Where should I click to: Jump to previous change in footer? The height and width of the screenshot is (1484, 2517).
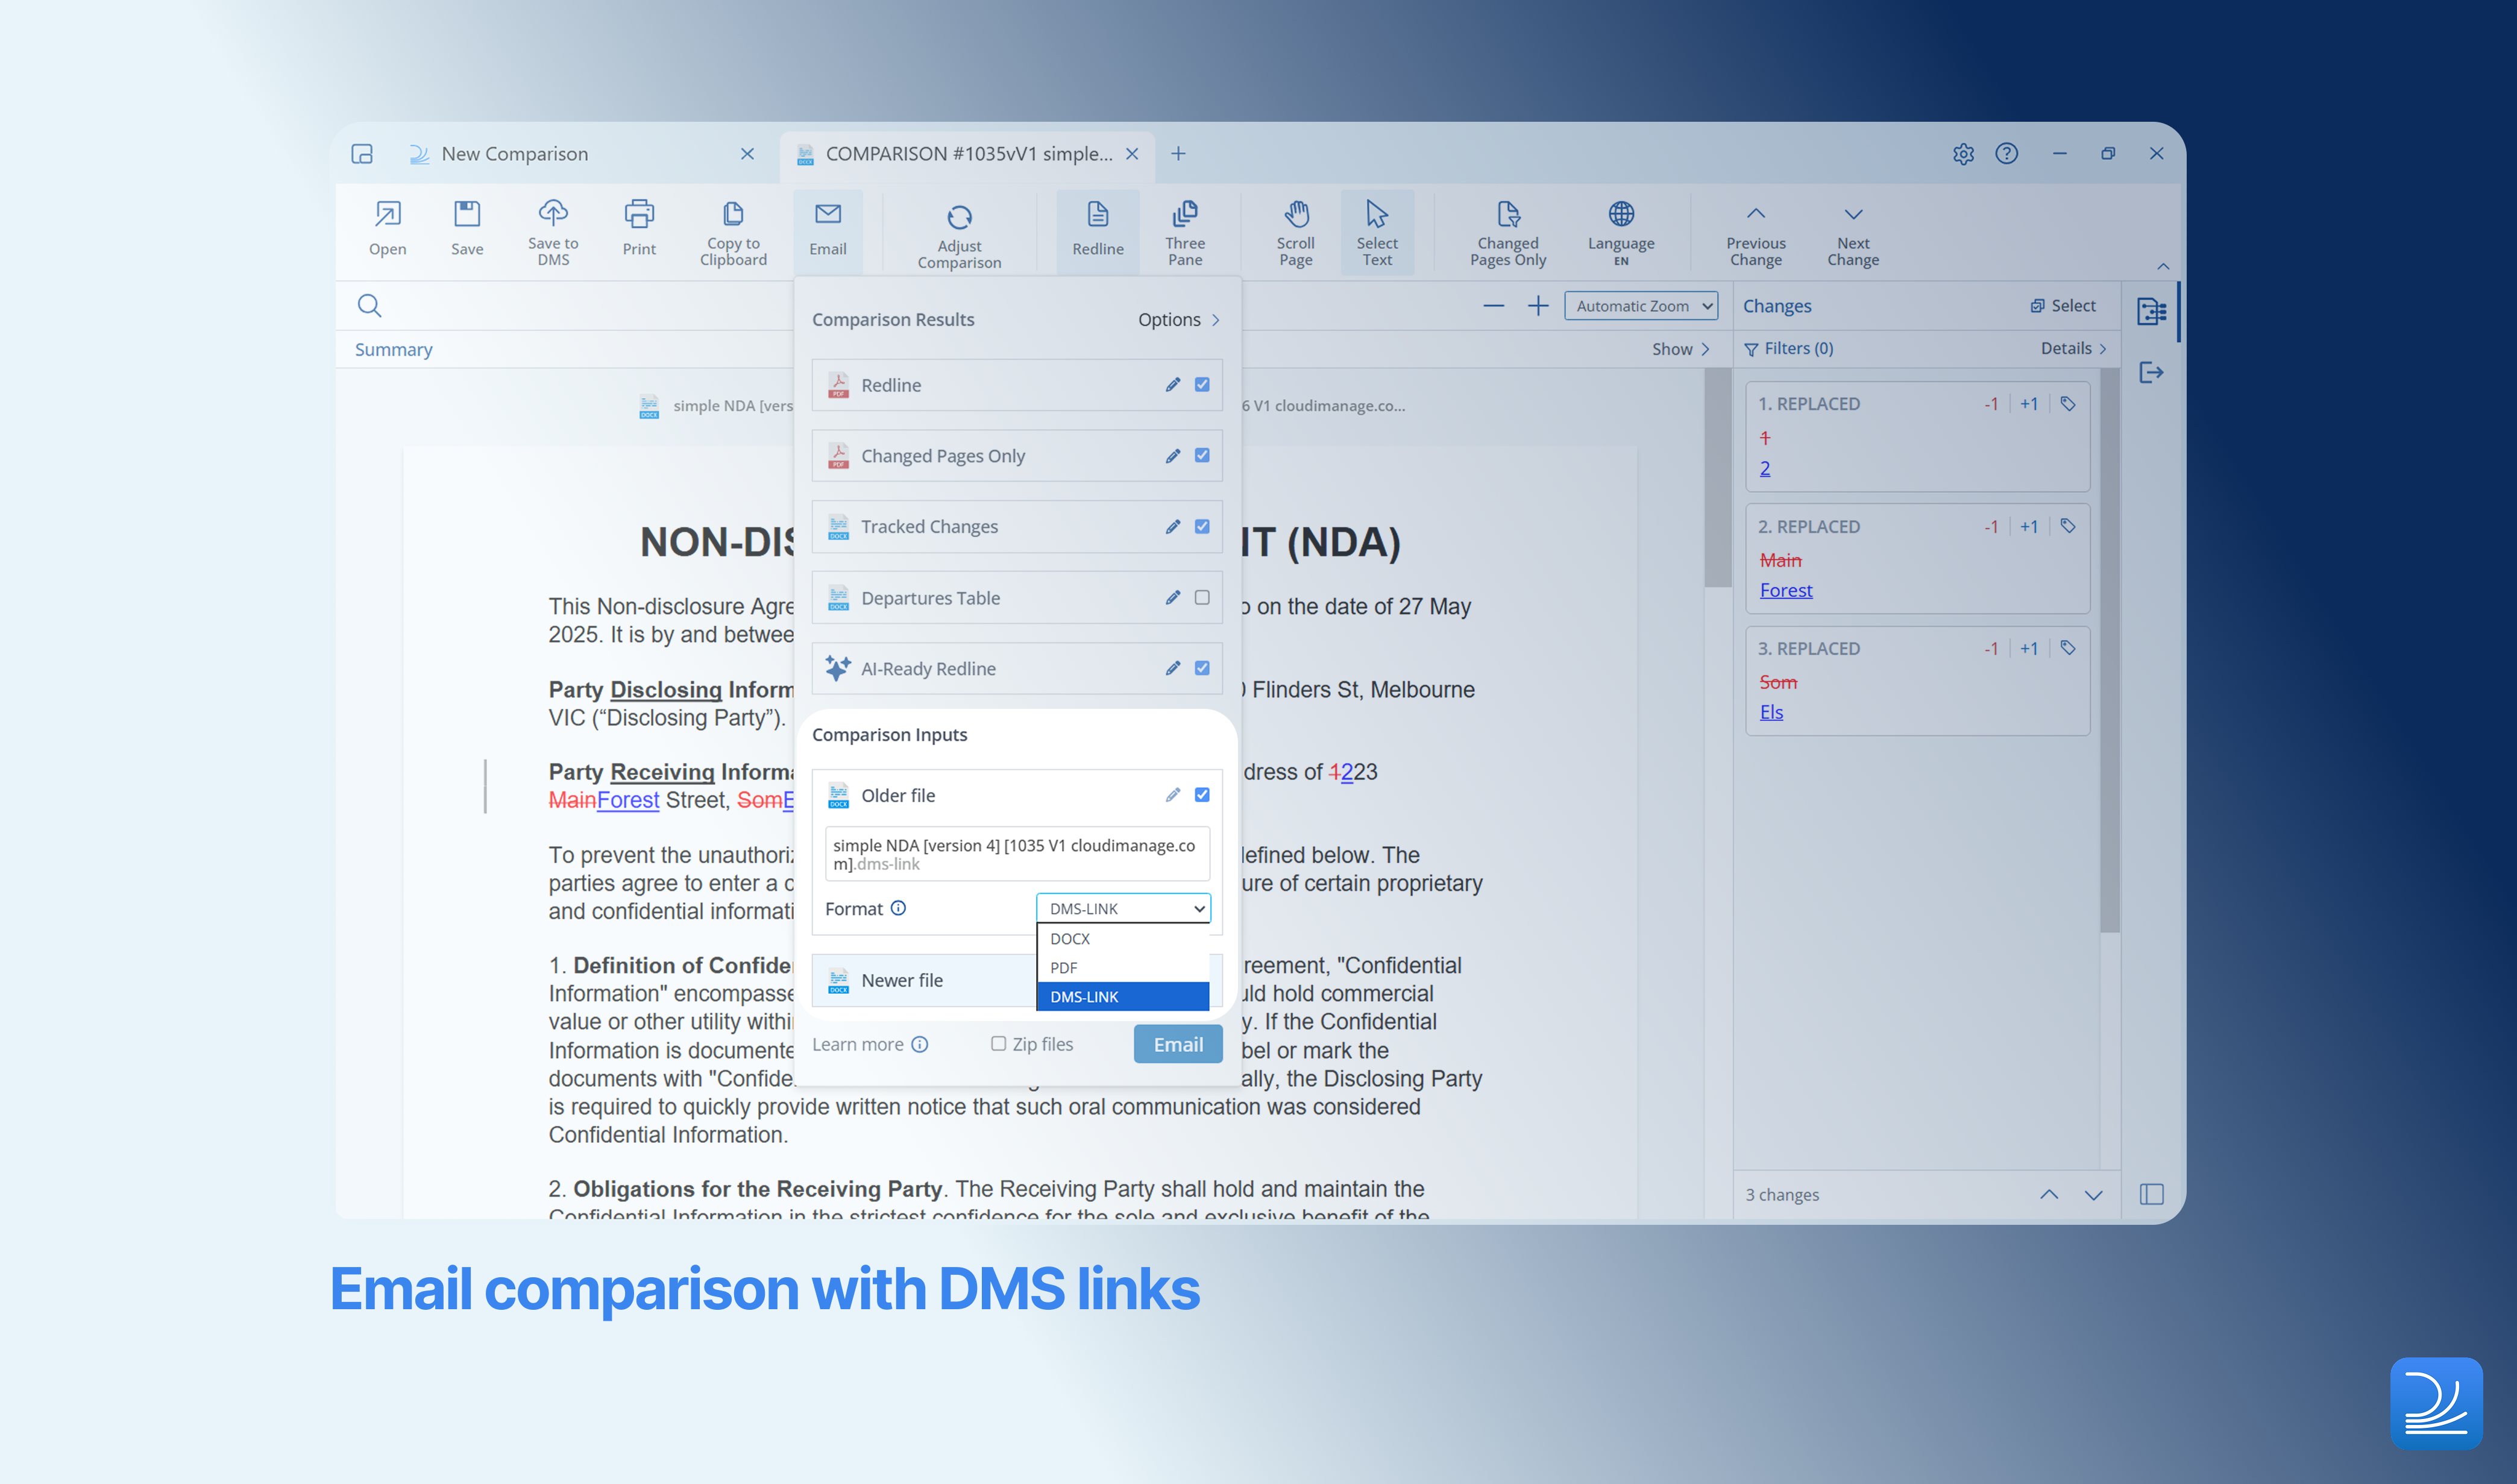pos(2049,1194)
